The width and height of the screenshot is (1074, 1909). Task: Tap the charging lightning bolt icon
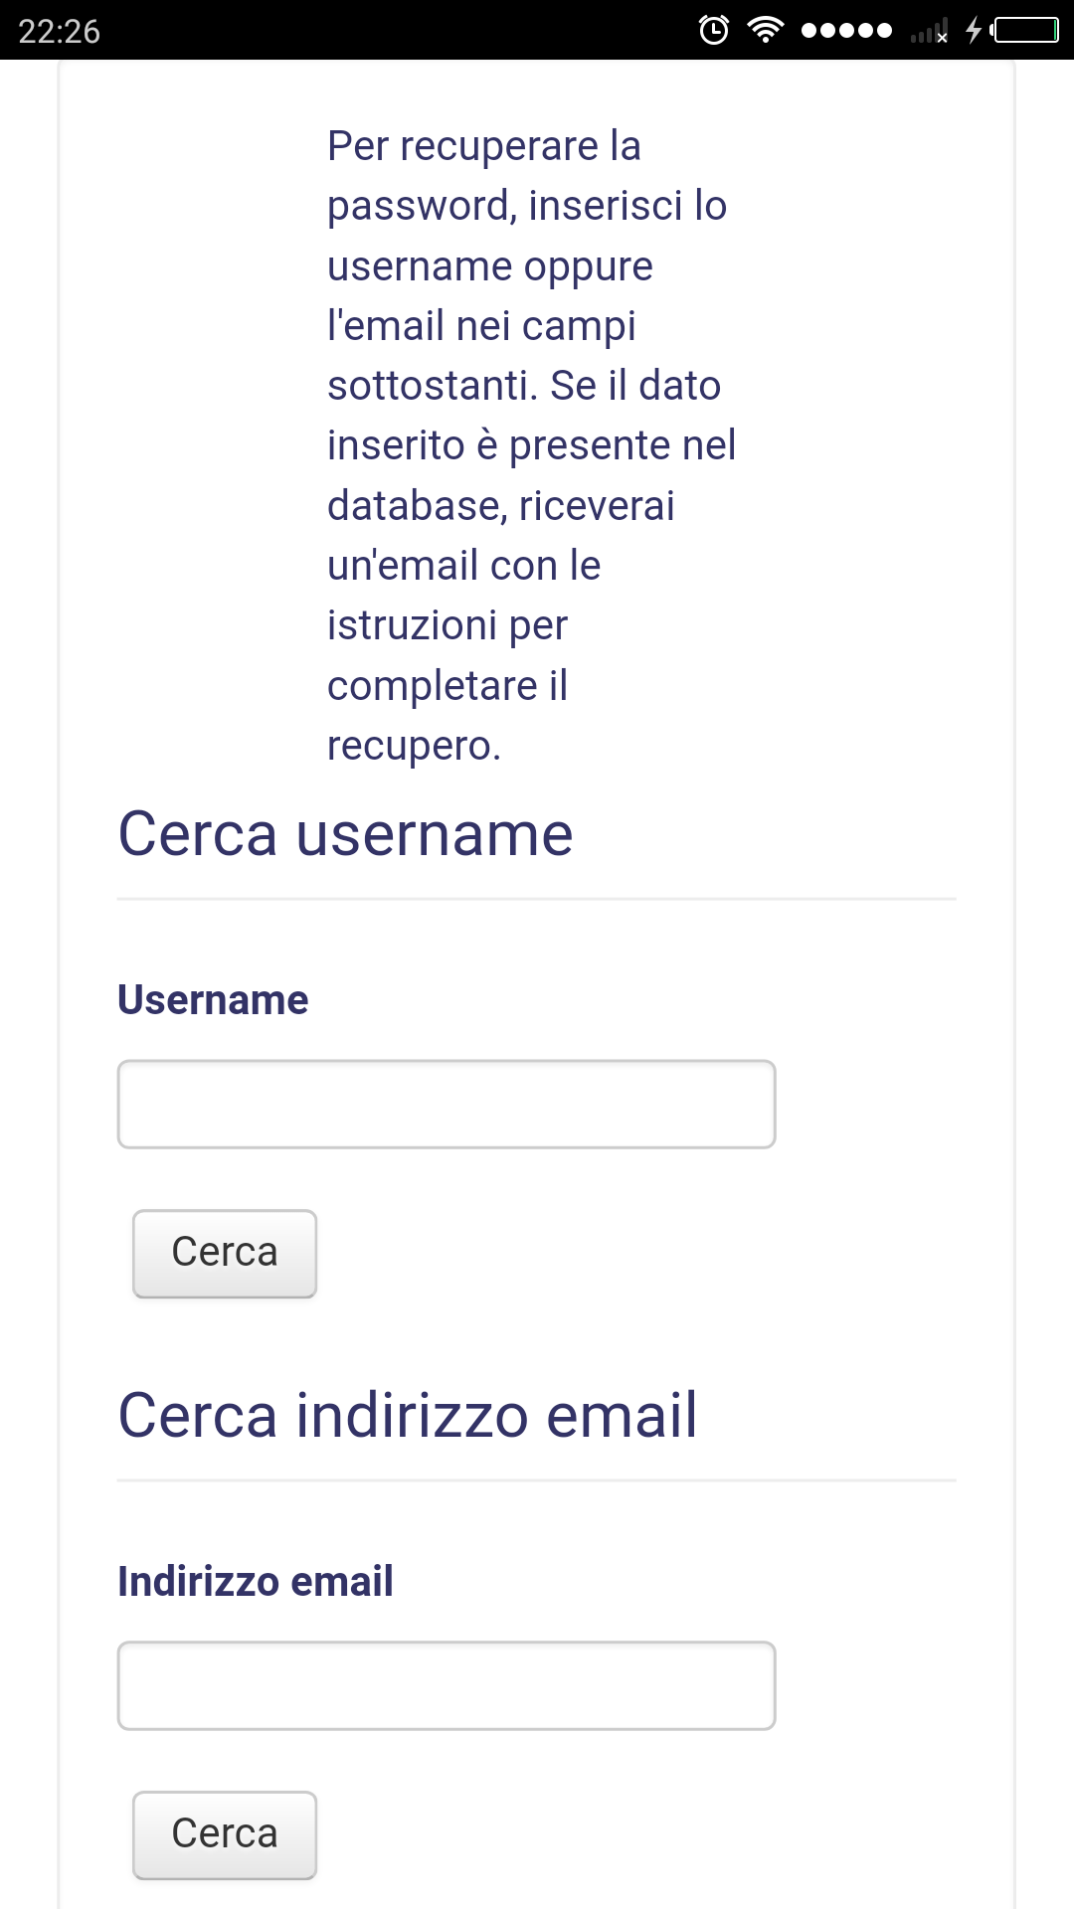point(974,30)
